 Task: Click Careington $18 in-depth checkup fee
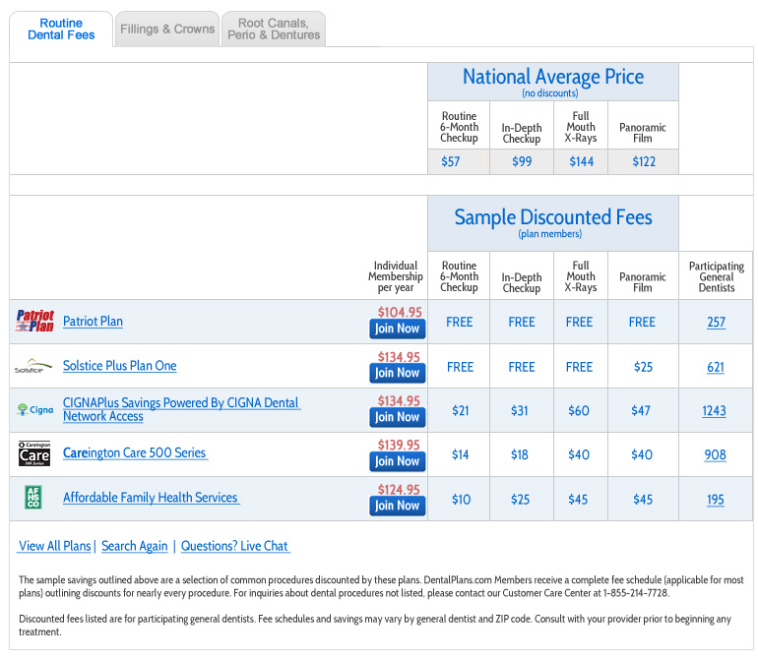[520, 454]
